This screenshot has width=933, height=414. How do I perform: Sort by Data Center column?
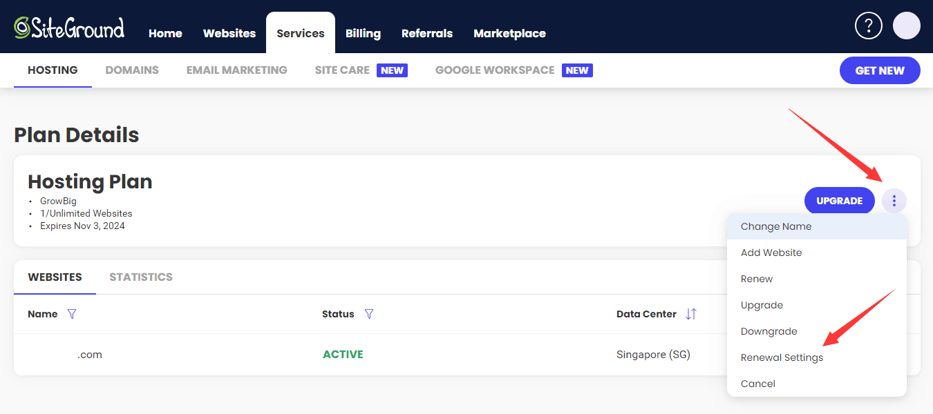click(x=691, y=314)
